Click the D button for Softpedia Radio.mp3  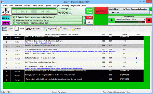click(84, 17)
